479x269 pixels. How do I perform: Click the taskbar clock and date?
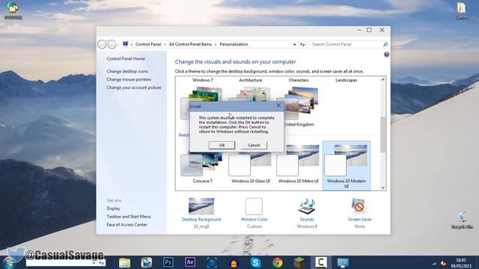(461, 263)
